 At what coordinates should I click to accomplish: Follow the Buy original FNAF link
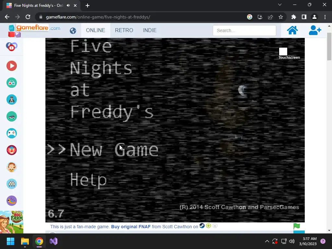pos(131,227)
